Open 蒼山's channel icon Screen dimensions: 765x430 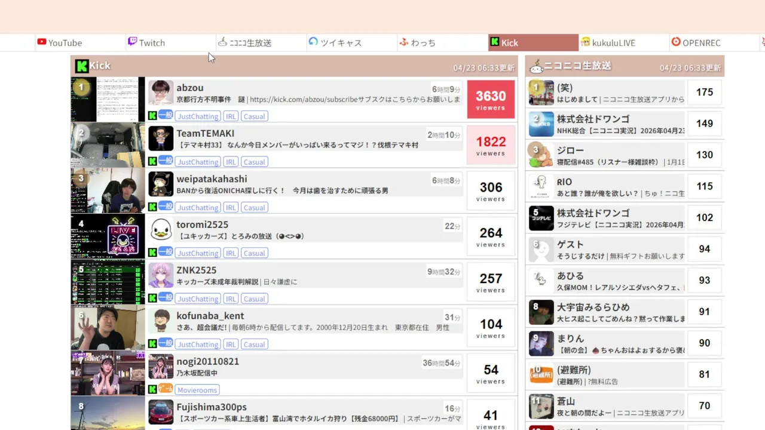pos(541,406)
